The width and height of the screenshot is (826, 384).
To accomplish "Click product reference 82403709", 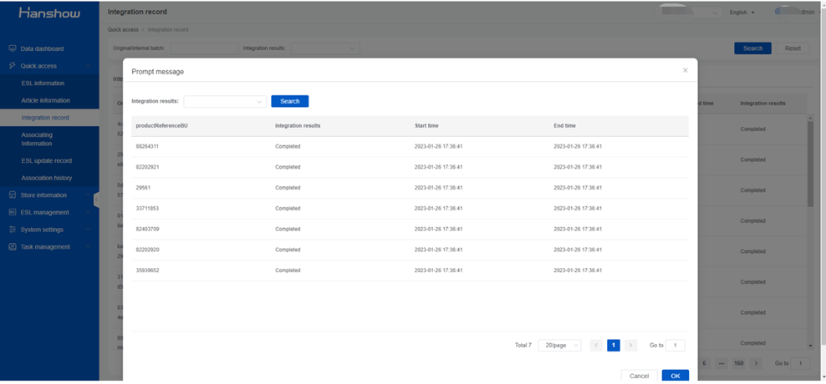I will pos(147,230).
